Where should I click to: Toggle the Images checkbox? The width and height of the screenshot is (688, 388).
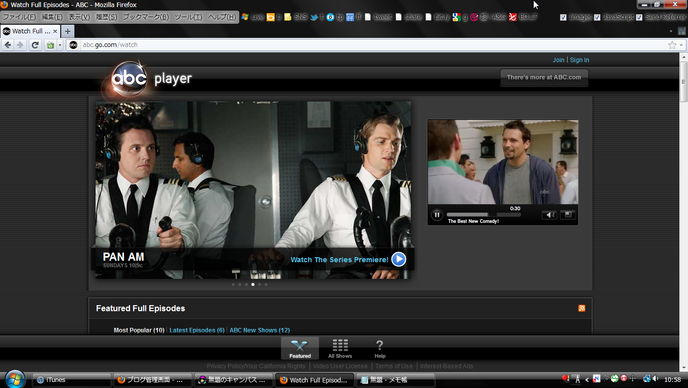point(563,17)
